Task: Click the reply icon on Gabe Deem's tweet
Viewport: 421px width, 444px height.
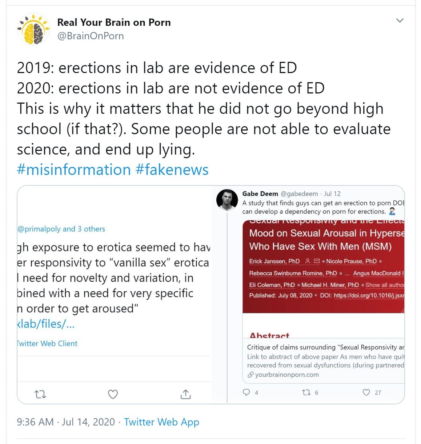Action: tap(246, 392)
